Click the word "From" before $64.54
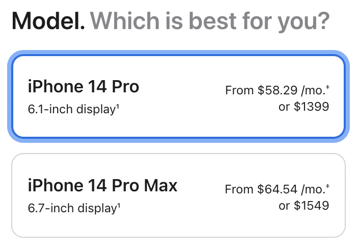This screenshot has height=250, width=358. pyautogui.click(x=239, y=190)
